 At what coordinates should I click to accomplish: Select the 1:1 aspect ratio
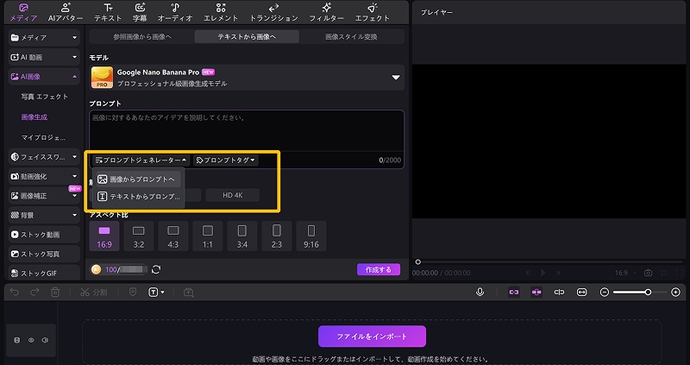(208, 236)
